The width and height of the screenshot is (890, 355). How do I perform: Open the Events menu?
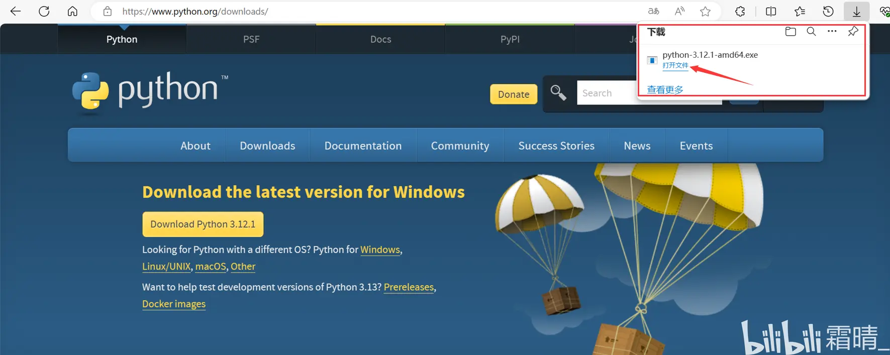696,146
